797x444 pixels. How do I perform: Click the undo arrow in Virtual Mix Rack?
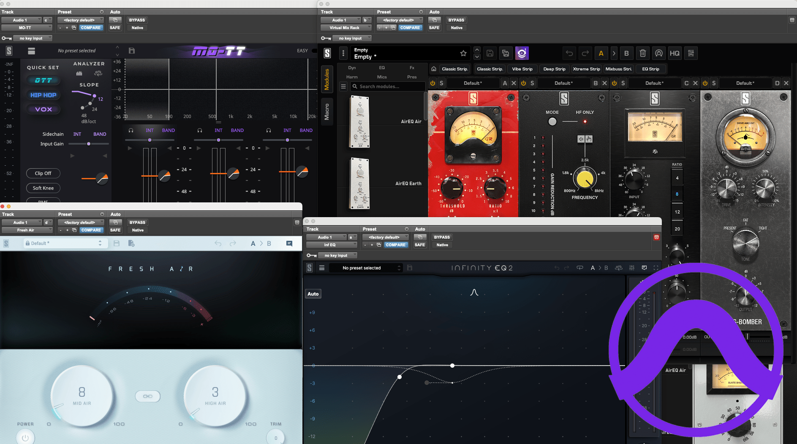569,53
